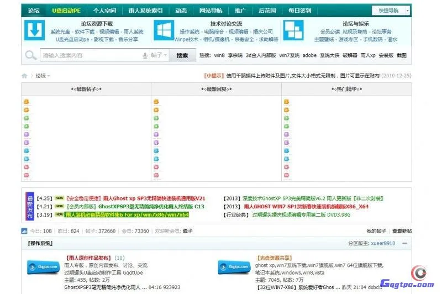Search hot keyword 3d金人内部版
This screenshot has height=294, width=442.
pyautogui.click(x=261, y=55)
